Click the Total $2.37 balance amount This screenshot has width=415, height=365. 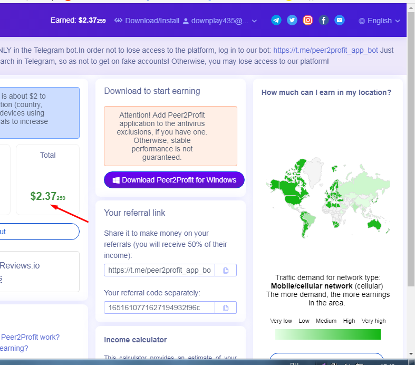tap(47, 196)
